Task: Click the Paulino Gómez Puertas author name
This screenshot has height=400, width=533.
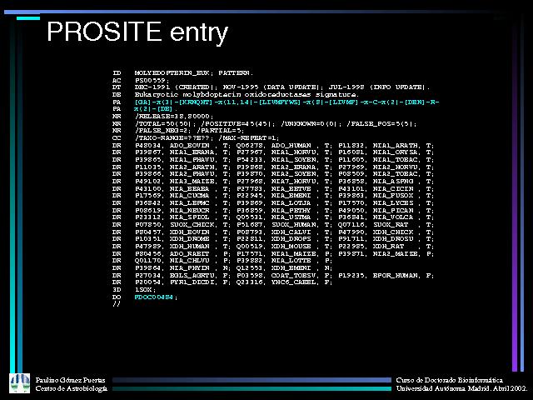Action: (72, 379)
